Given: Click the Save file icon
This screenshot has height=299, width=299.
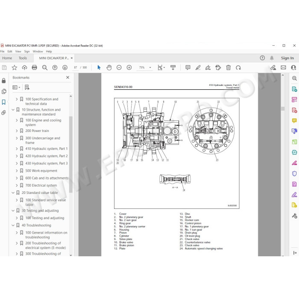Looking at the screenshot, I should (x=4, y=67).
